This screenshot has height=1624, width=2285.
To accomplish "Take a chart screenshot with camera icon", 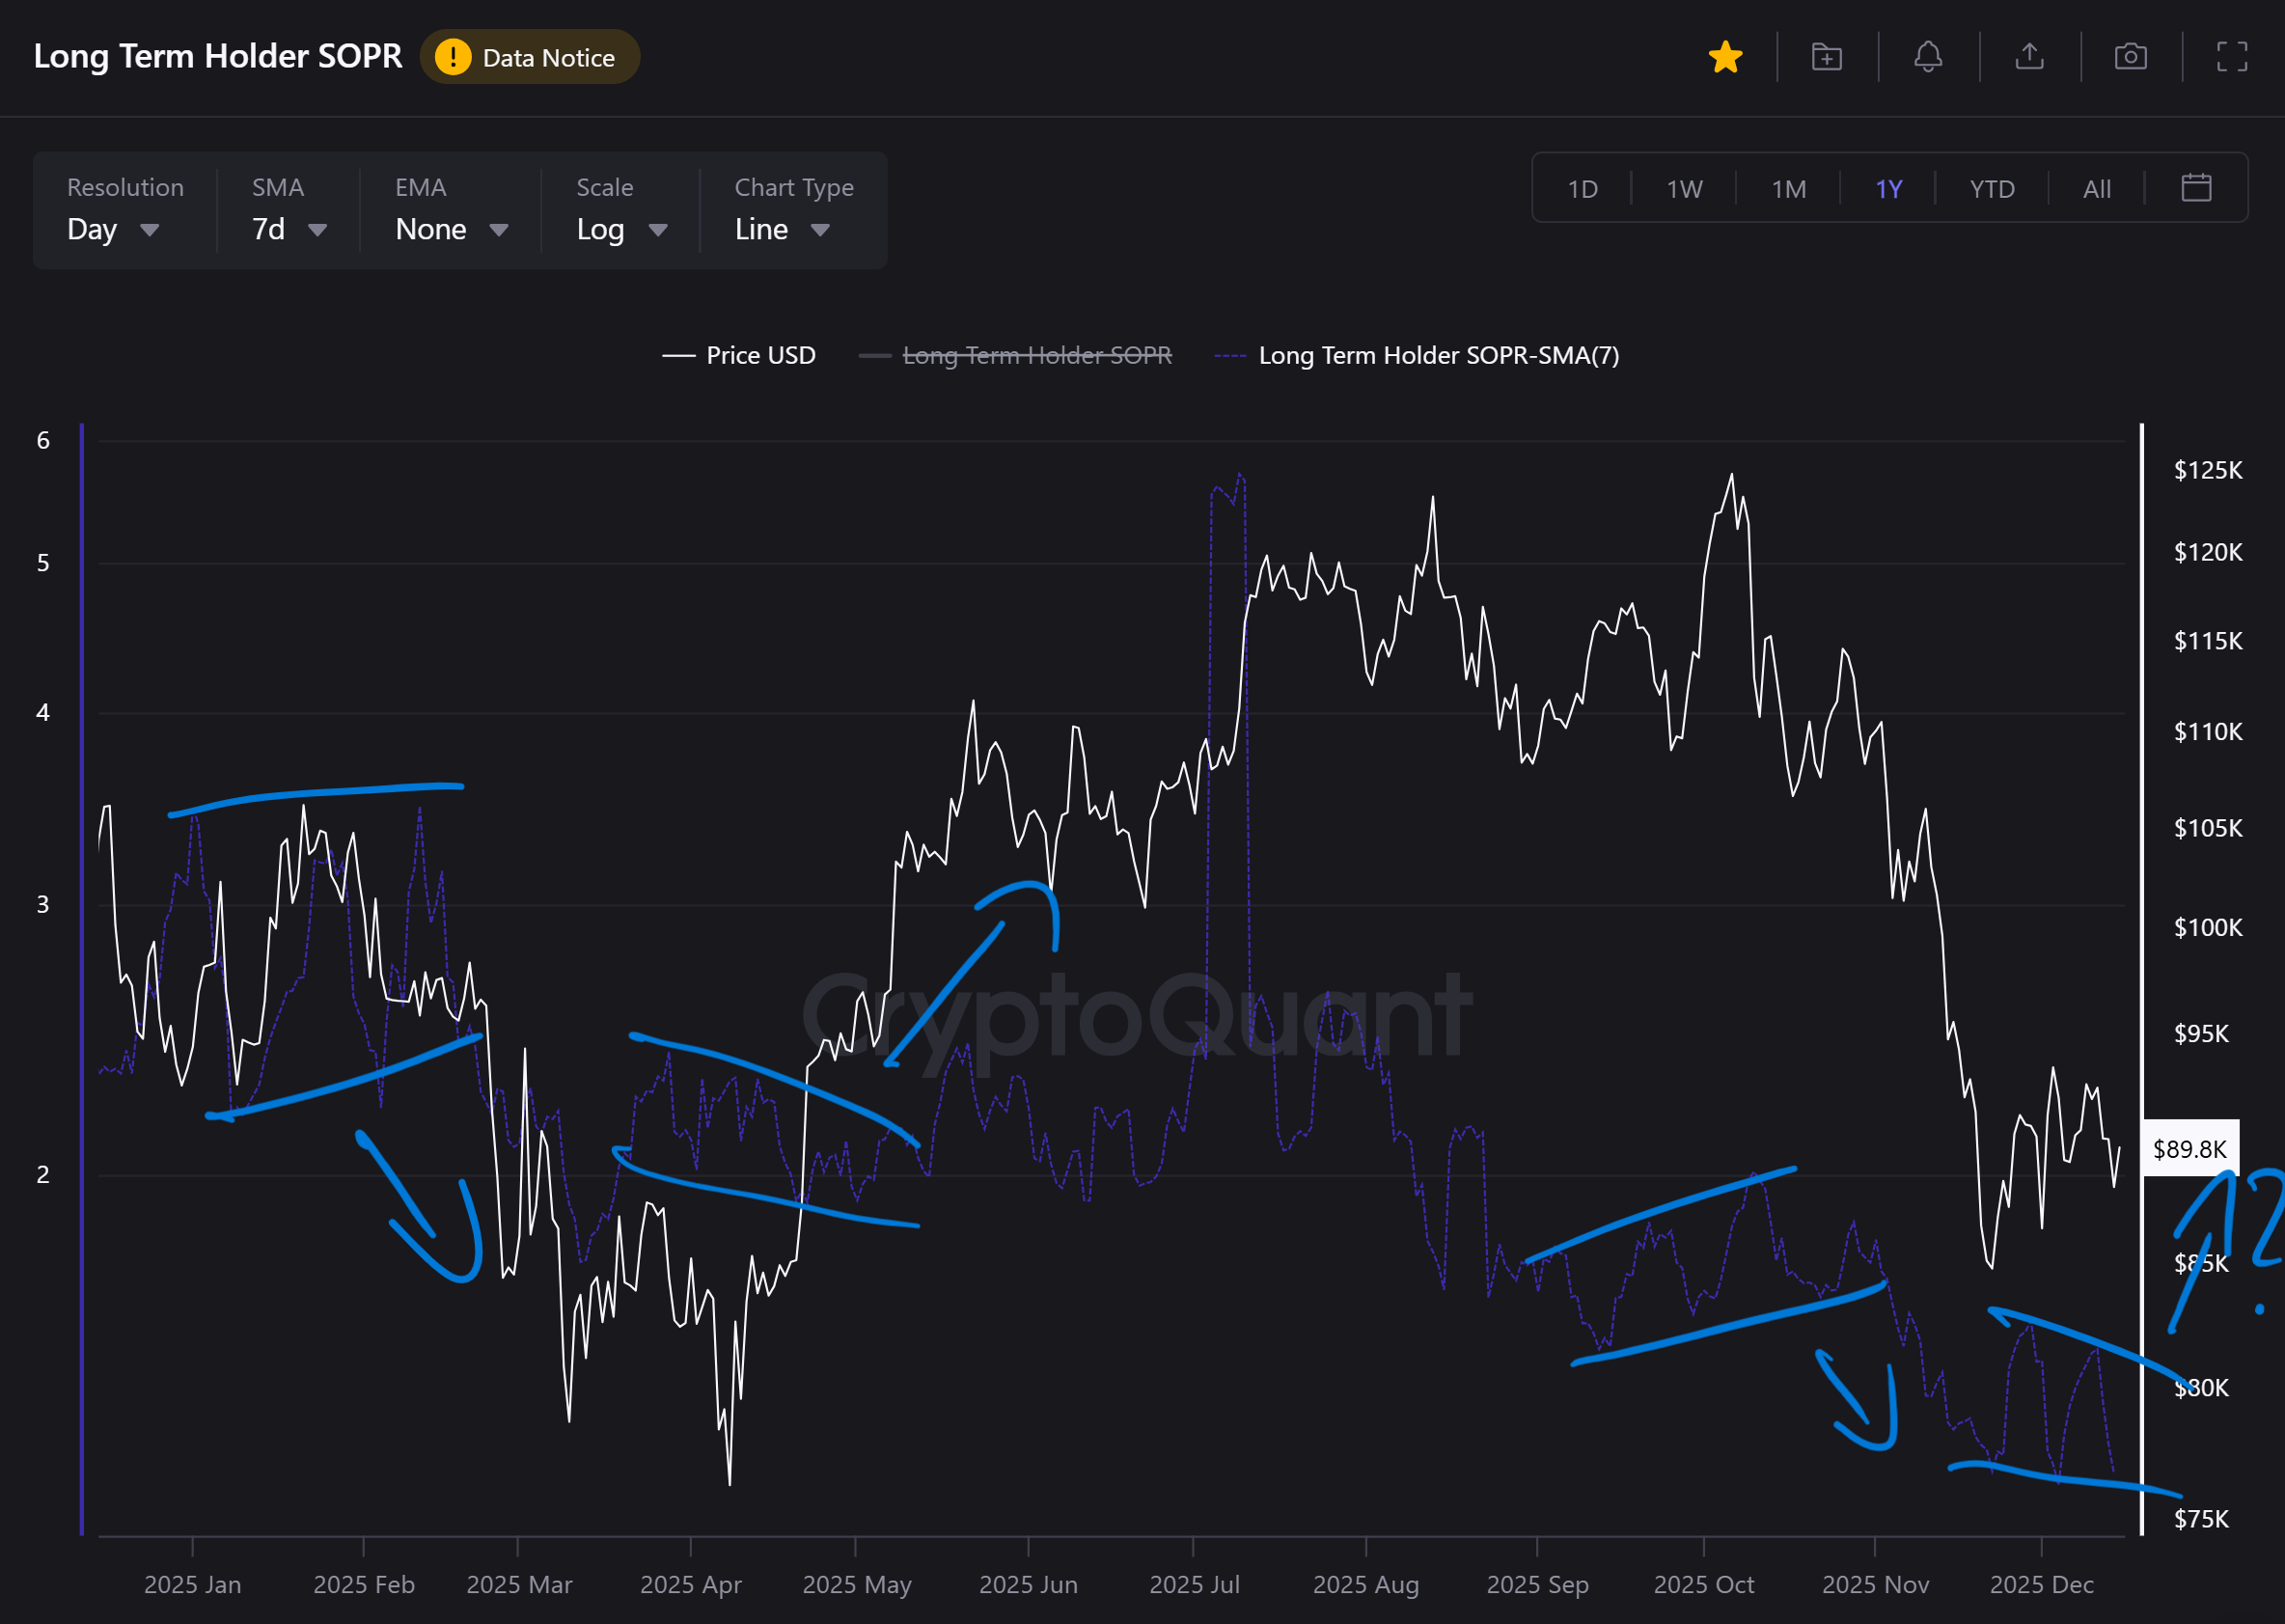I will click(x=2130, y=57).
